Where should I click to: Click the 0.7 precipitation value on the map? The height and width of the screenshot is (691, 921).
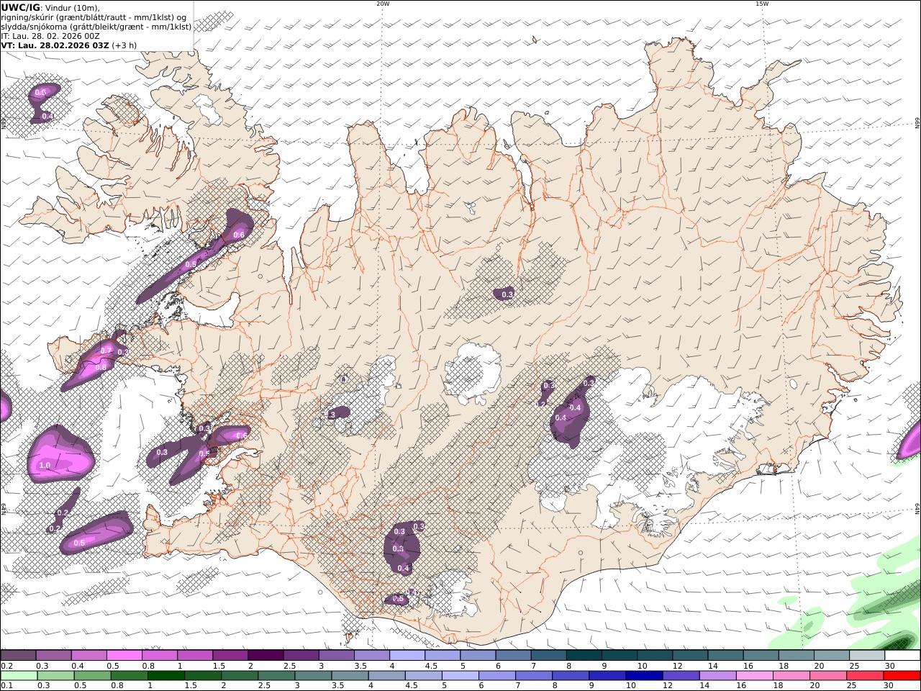pyautogui.click(x=106, y=351)
